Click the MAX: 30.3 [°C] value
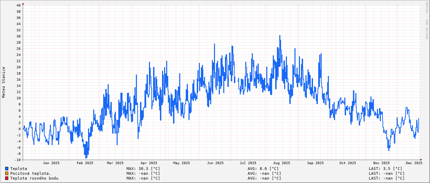This screenshot has width=430, height=183. click(143, 169)
